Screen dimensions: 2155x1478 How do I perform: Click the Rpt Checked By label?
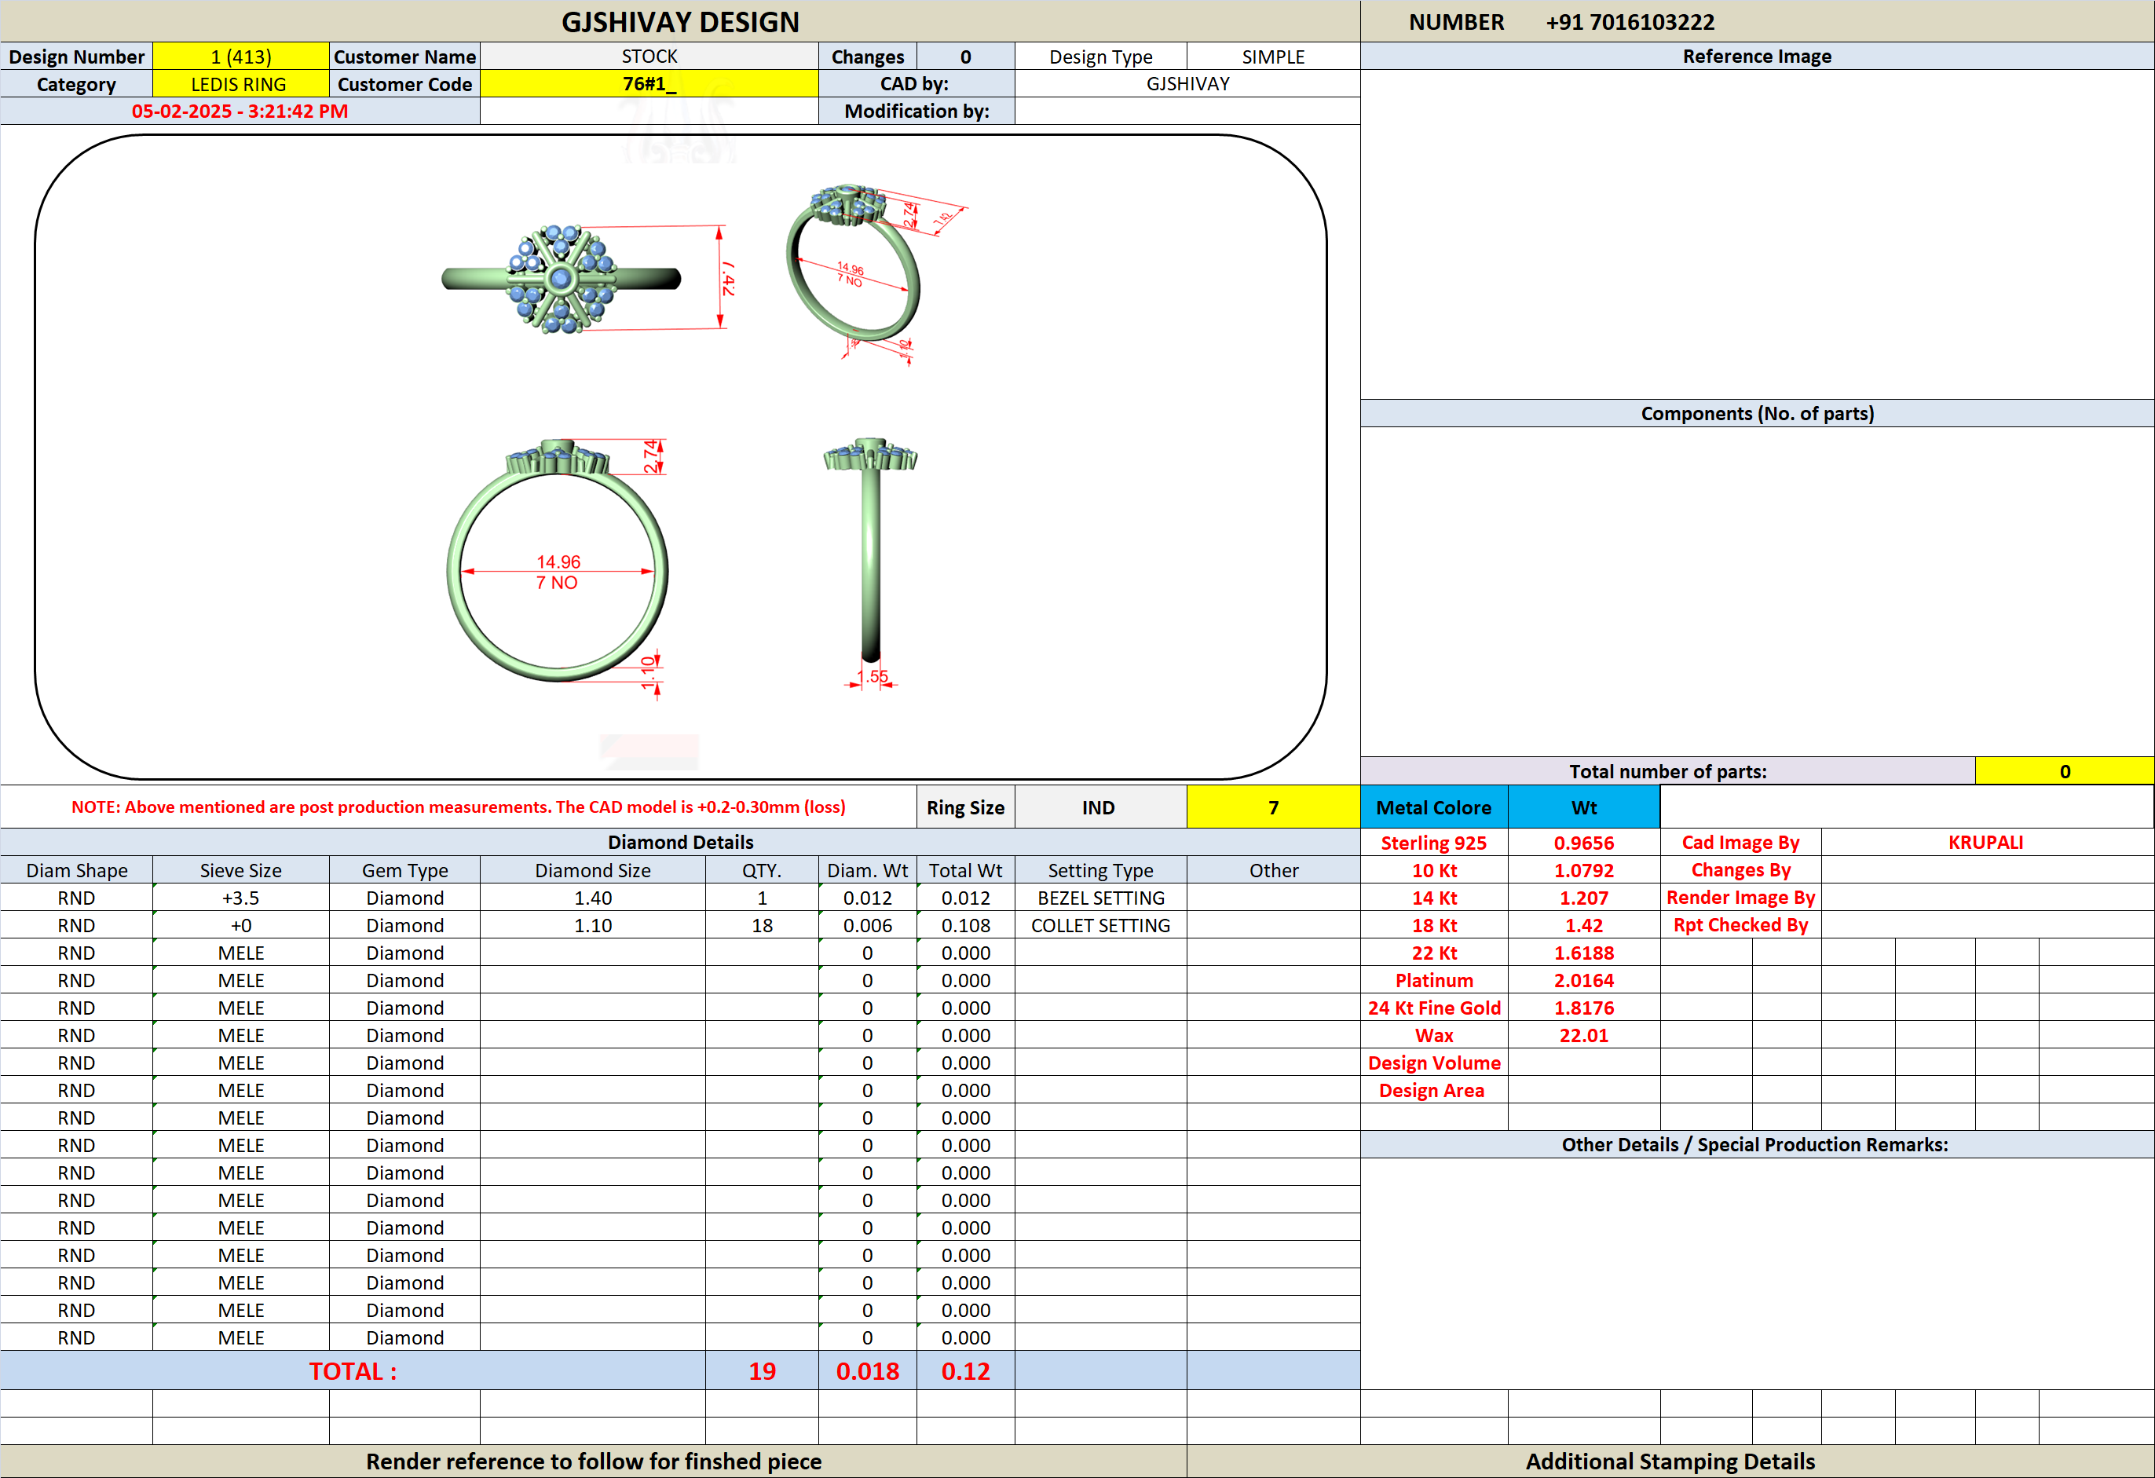point(1740,925)
